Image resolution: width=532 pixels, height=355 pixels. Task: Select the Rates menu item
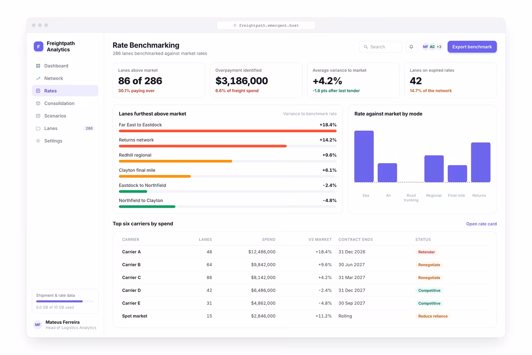pyautogui.click(x=65, y=91)
